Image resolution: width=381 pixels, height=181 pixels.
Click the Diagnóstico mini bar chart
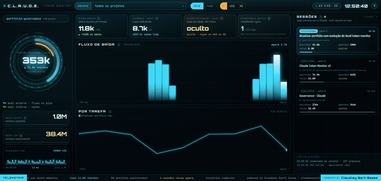pos(36,161)
